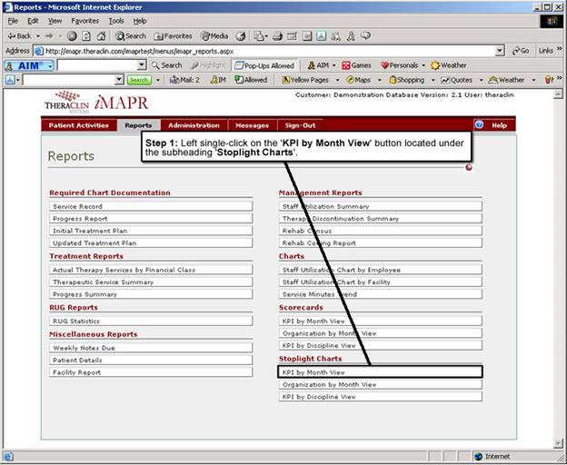
Task: Open Mail: 2 inbox icon
Action: [184, 80]
